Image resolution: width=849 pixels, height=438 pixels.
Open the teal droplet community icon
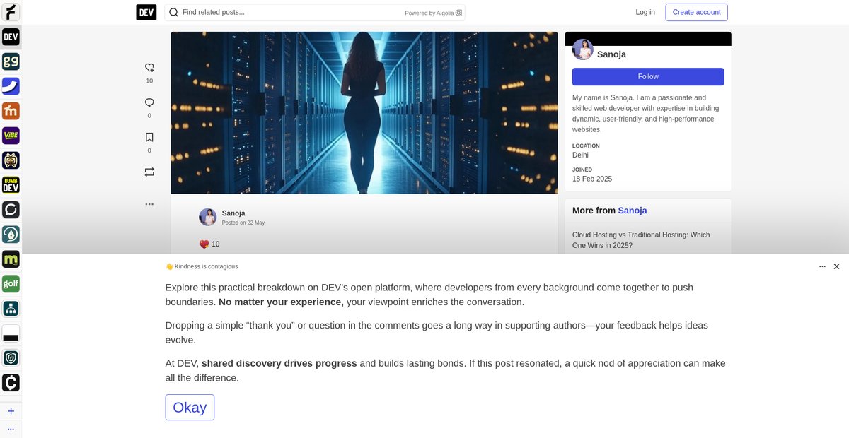click(11, 235)
